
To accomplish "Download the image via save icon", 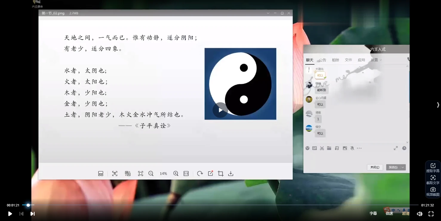I will point(231,174).
